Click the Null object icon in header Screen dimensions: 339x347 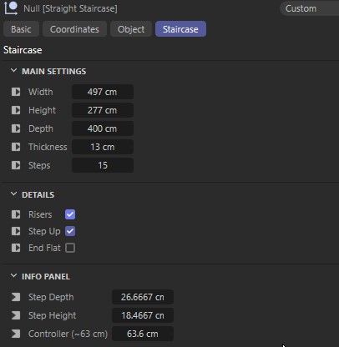(x=11, y=8)
